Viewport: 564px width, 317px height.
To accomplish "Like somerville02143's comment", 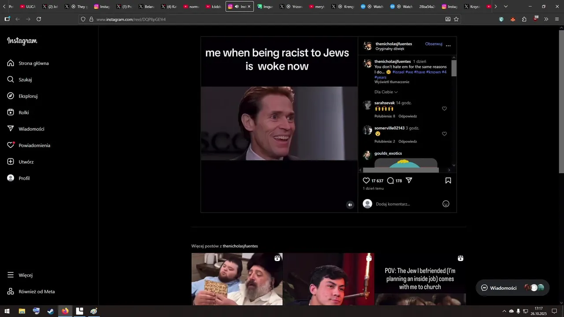I will pos(444,134).
